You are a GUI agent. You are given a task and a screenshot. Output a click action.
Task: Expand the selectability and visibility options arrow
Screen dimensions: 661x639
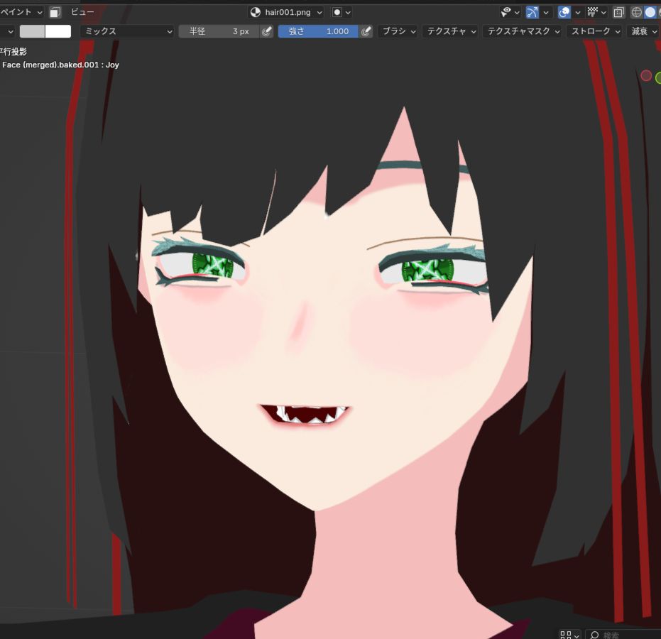tap(517, 13)
